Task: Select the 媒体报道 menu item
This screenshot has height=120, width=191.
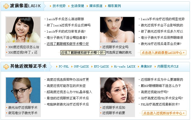Action: pos(96,6)
